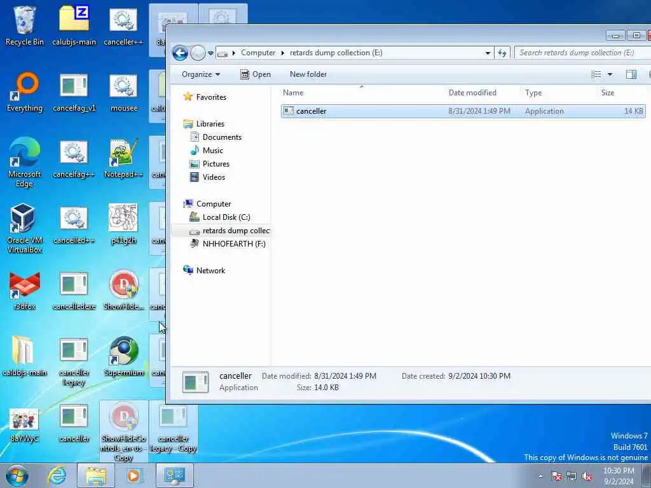Open the volume icon in system tray
This screenshot has width=651, height=488.
(587, 477)
